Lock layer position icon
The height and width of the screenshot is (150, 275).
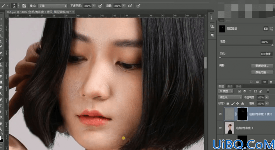[238, 103]
